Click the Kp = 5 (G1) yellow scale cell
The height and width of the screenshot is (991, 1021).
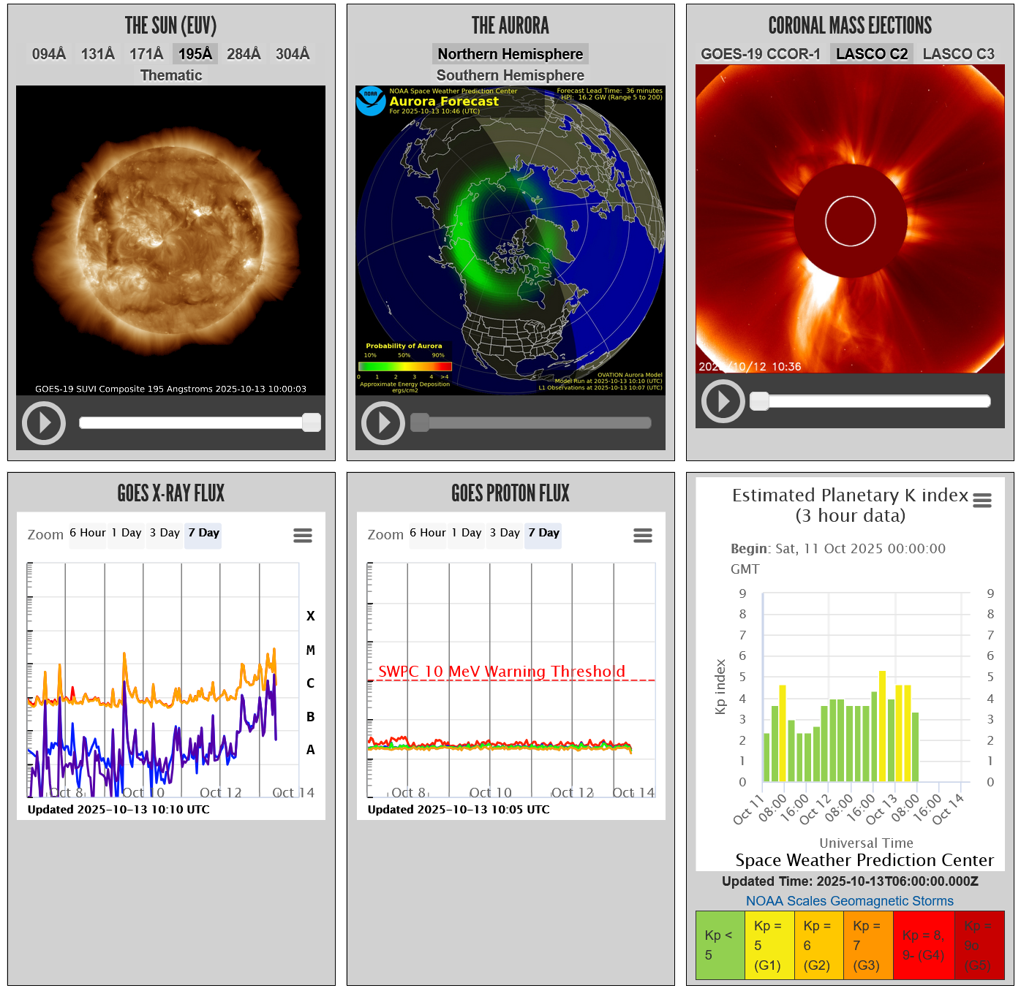point(769,946)
